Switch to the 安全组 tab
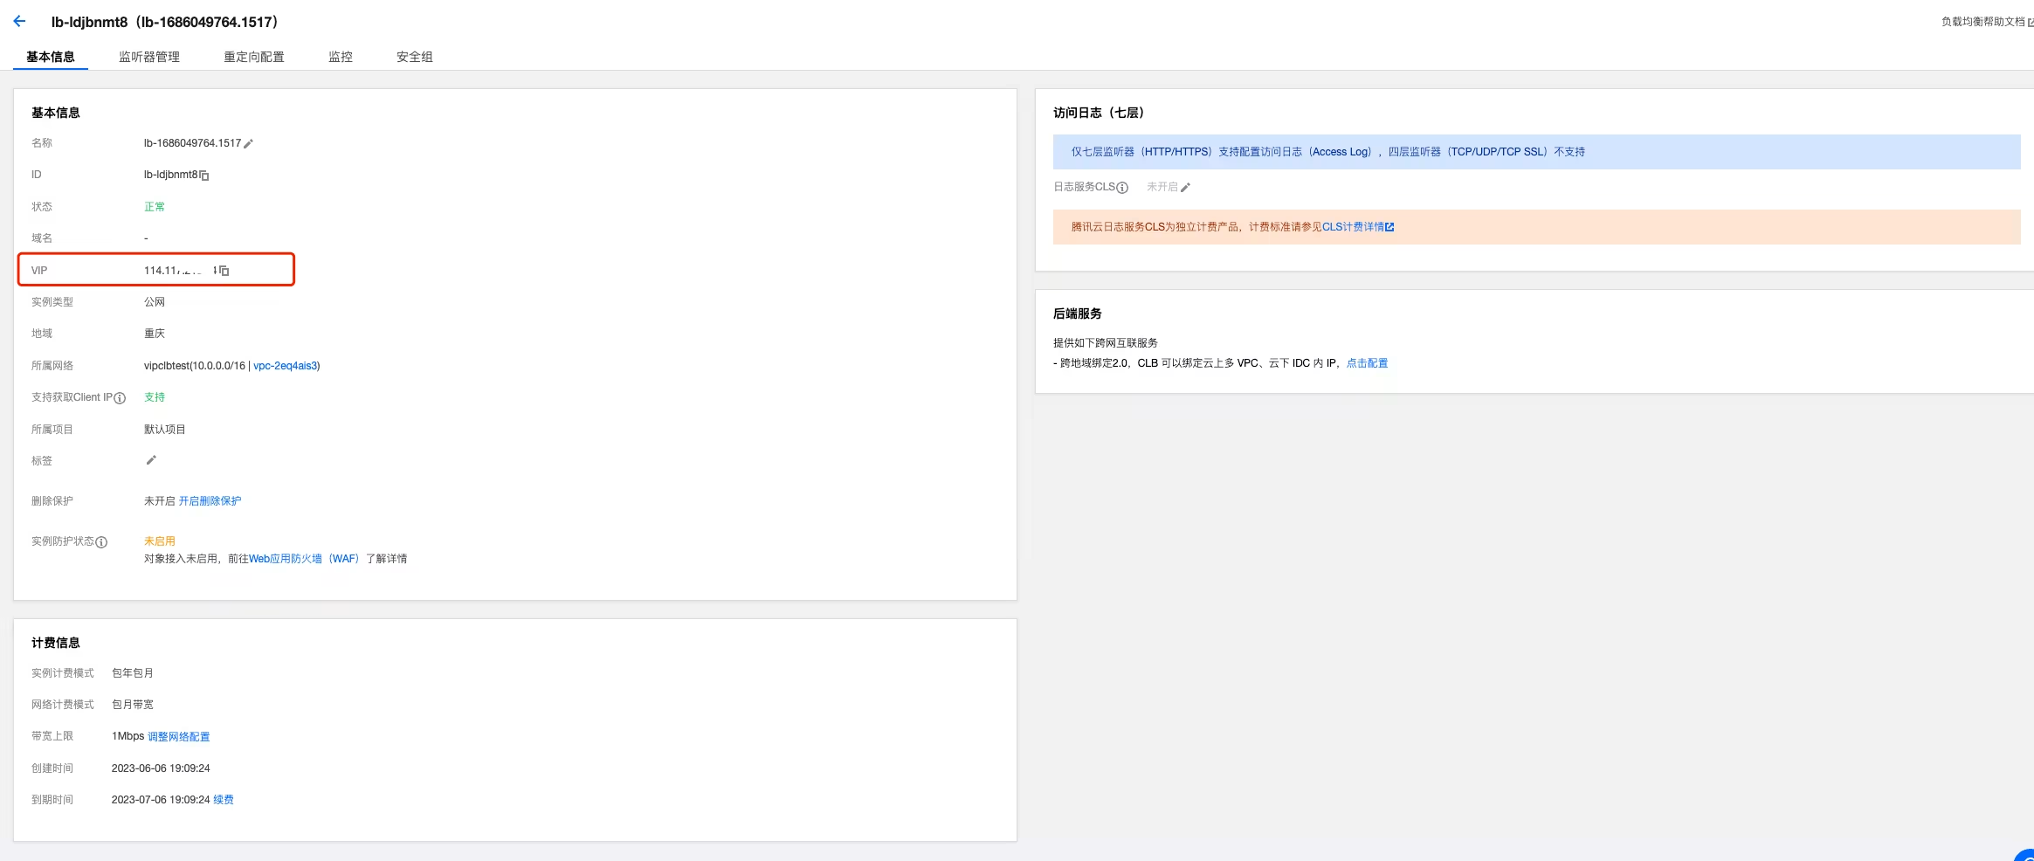 [x=415, y=57]
